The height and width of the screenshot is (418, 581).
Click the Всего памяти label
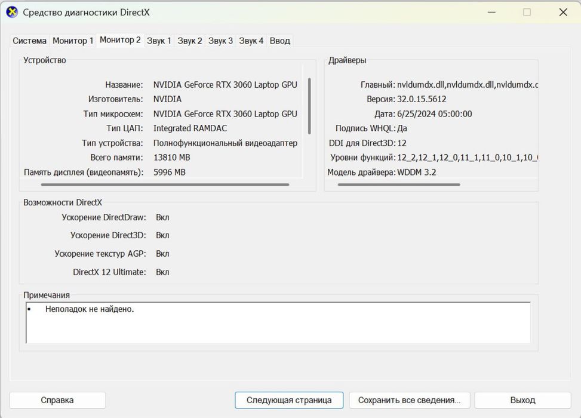pyautogui.click(x=116, y=158)
